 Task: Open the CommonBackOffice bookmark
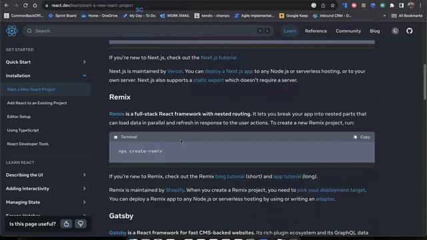(x=24, y=16)
